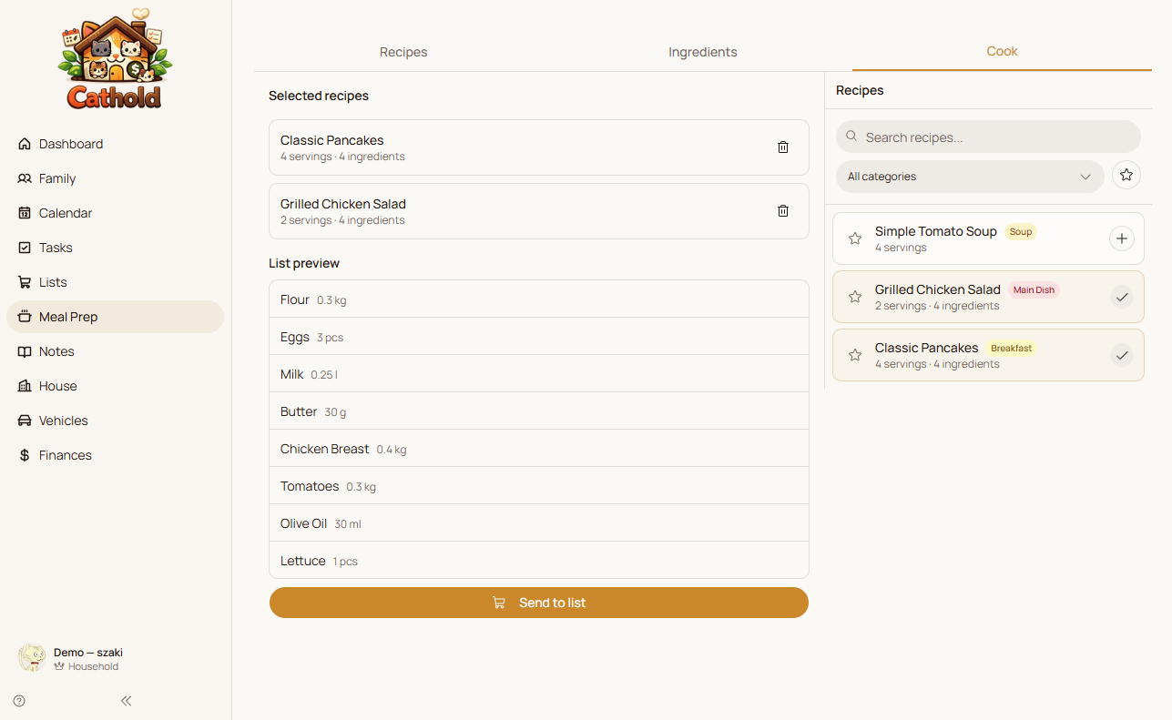Add Simple Tomato Soup with plus icon
The image size is (1172, 720).
[1121, 238]
